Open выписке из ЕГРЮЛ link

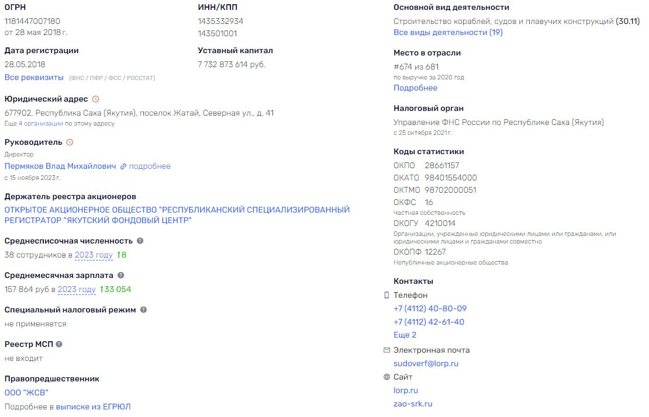[x=93, y=406]
